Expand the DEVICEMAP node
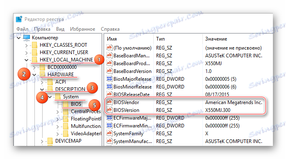 click(42, 141)
